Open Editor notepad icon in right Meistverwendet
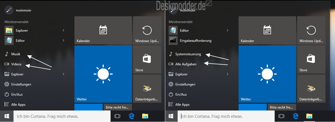Screen dimensions: 335x122 click(173, 30)
